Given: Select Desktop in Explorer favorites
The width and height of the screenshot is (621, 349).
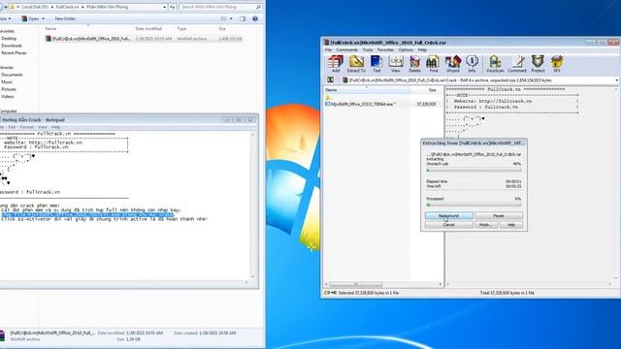Looking at the screenshot, I should (x=9, y=39).
